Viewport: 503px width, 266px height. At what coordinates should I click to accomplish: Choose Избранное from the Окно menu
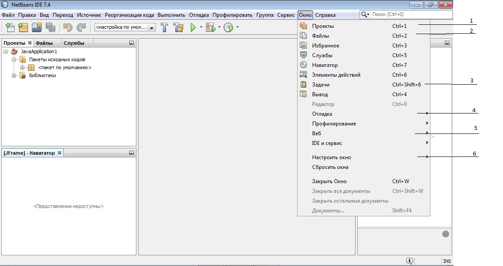[364, 46]
